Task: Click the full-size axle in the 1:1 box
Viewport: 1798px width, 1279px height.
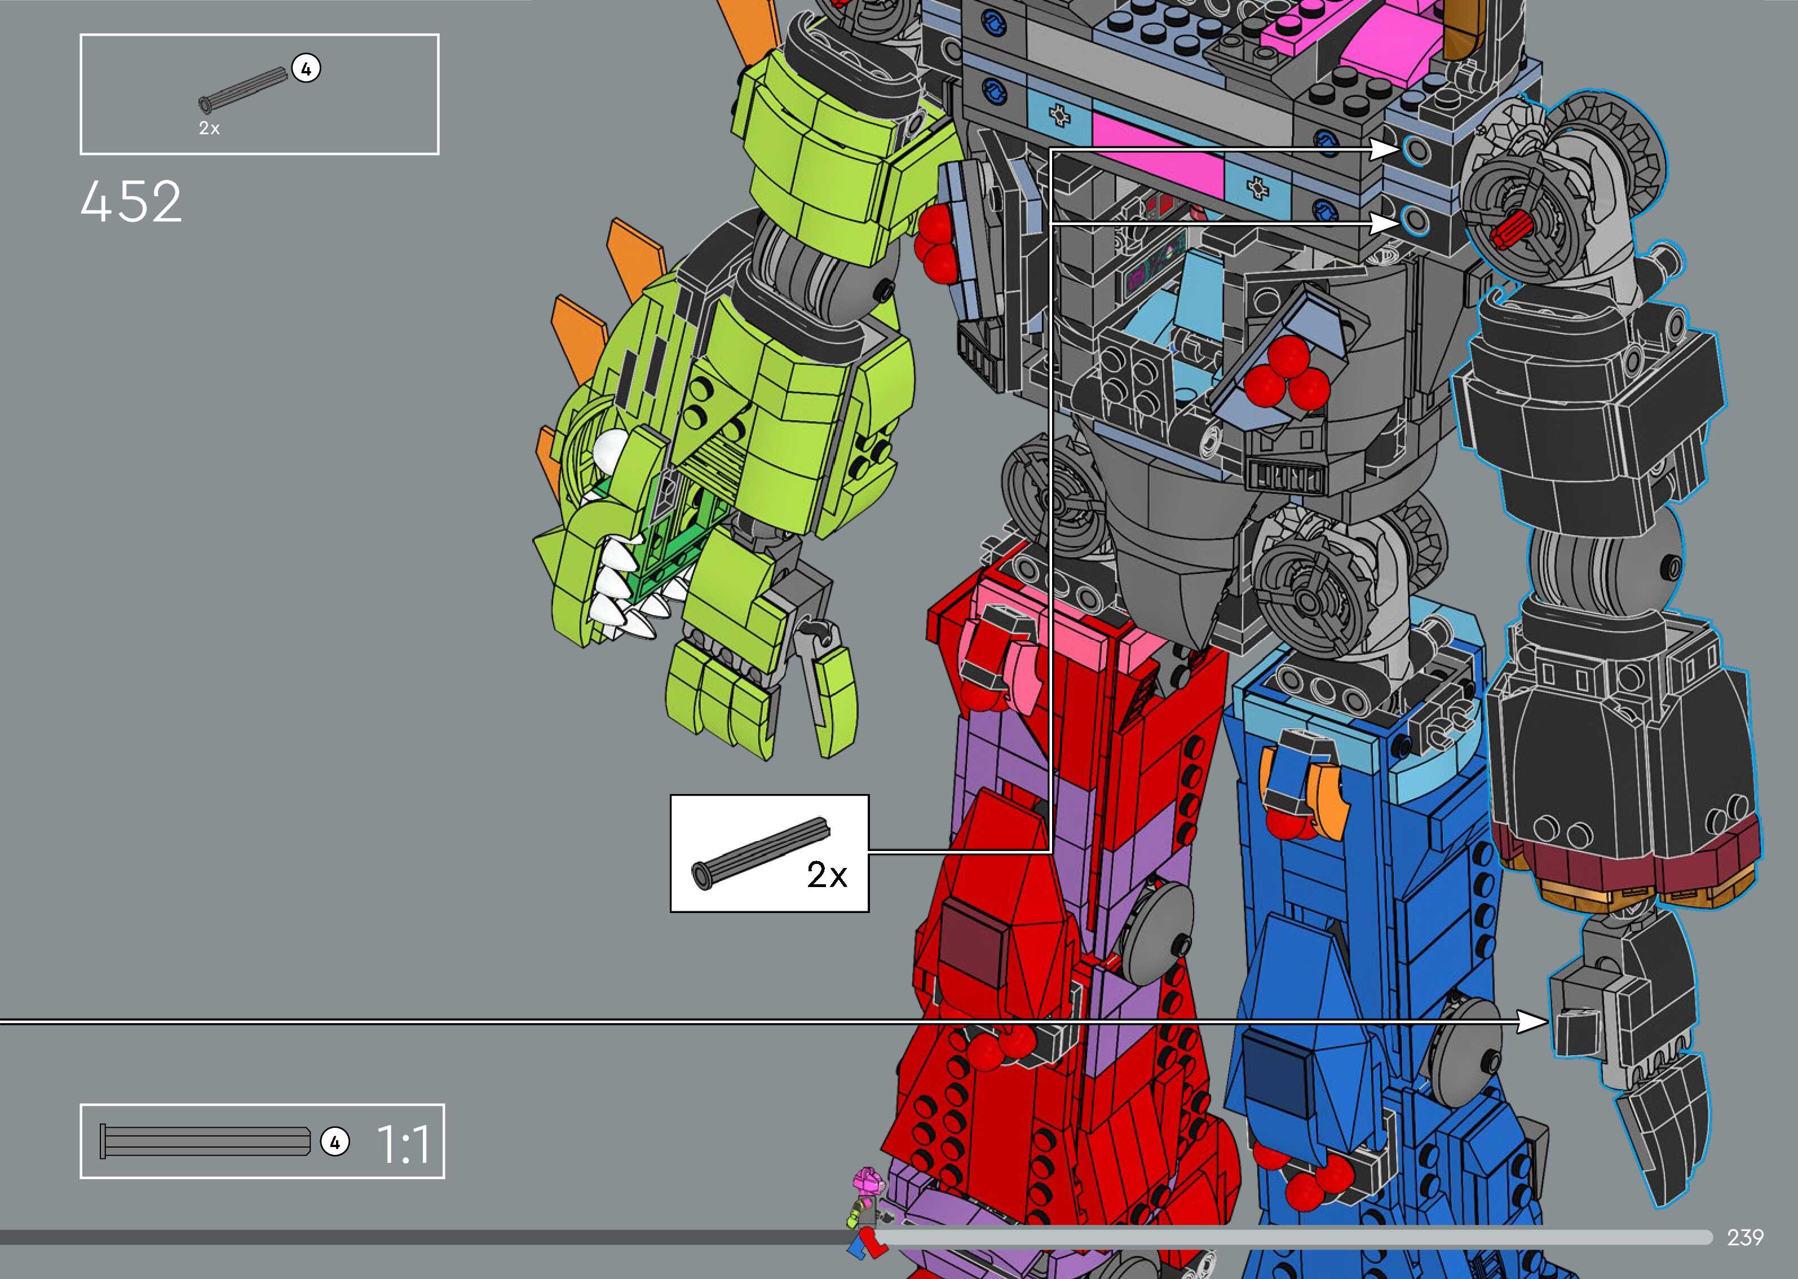Action: point(205,1141)
